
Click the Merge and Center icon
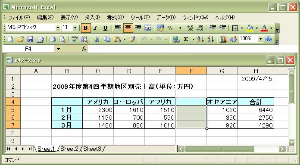coord(148,28)
